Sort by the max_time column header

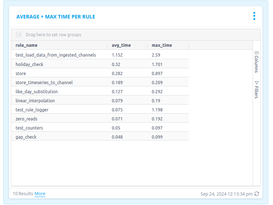162,45
